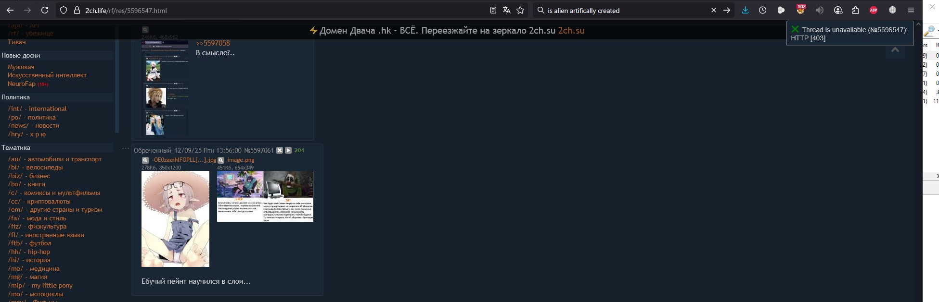Open the Adblock Plus extension
The height and width of the screenshot is (302, 939).
[874, 10]
